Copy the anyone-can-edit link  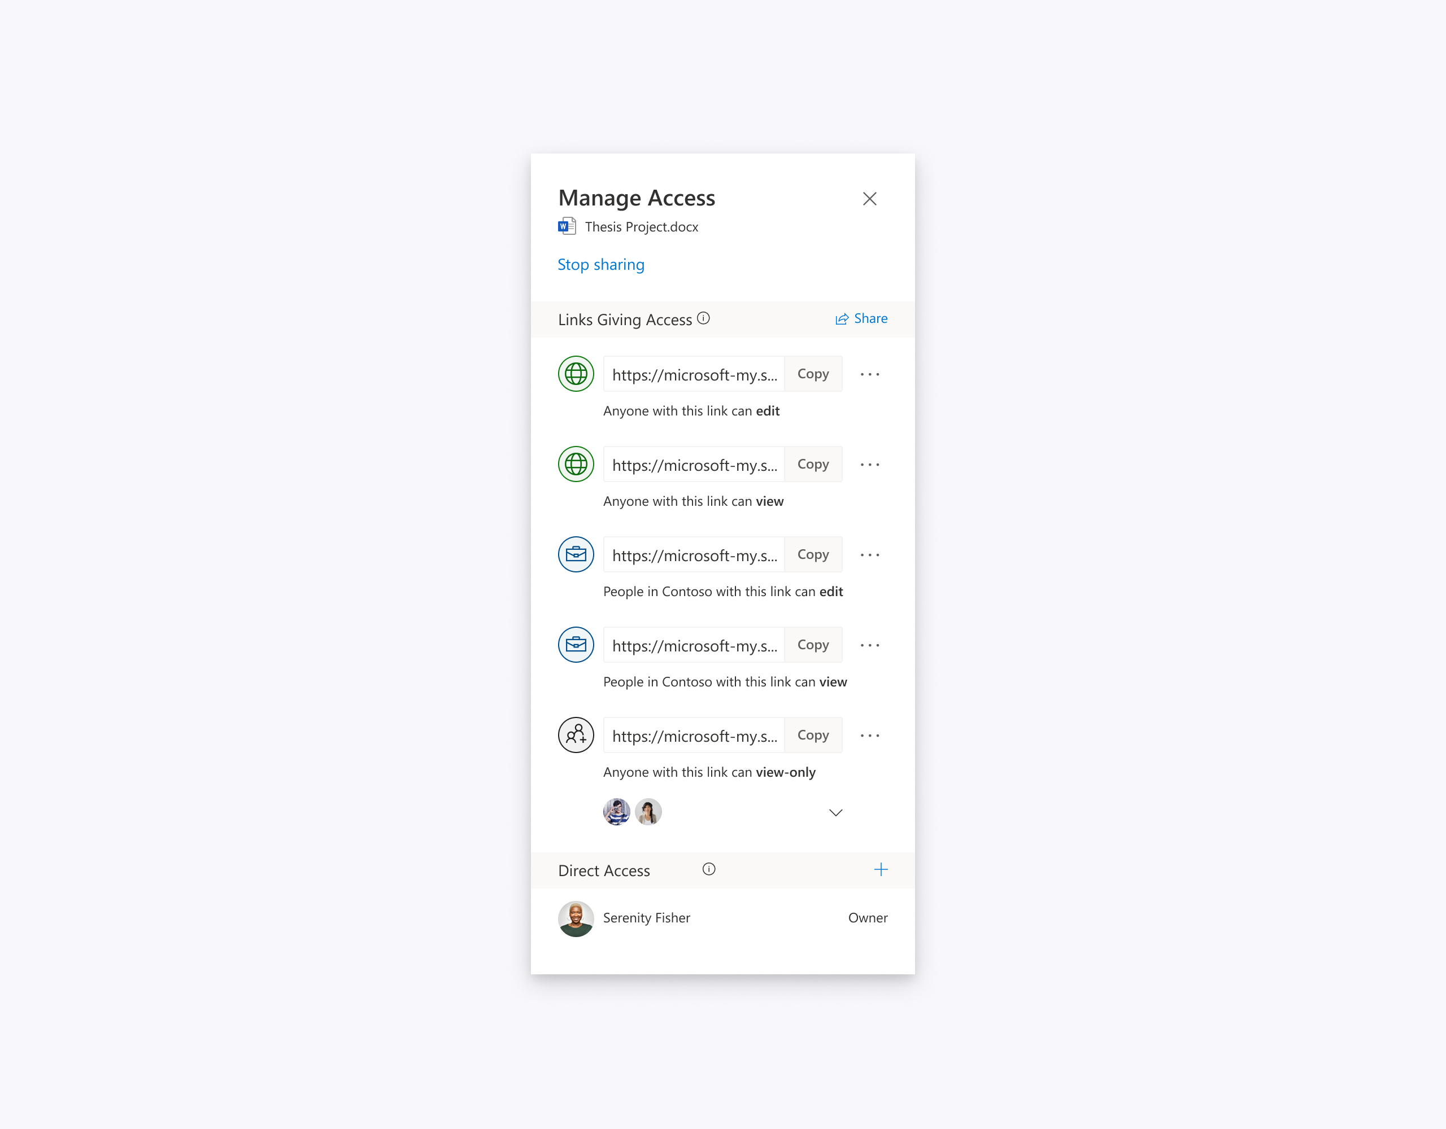click(x=812, y=373)
